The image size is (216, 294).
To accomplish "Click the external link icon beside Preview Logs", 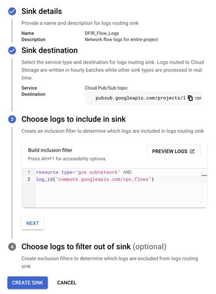I will (192, 151).
